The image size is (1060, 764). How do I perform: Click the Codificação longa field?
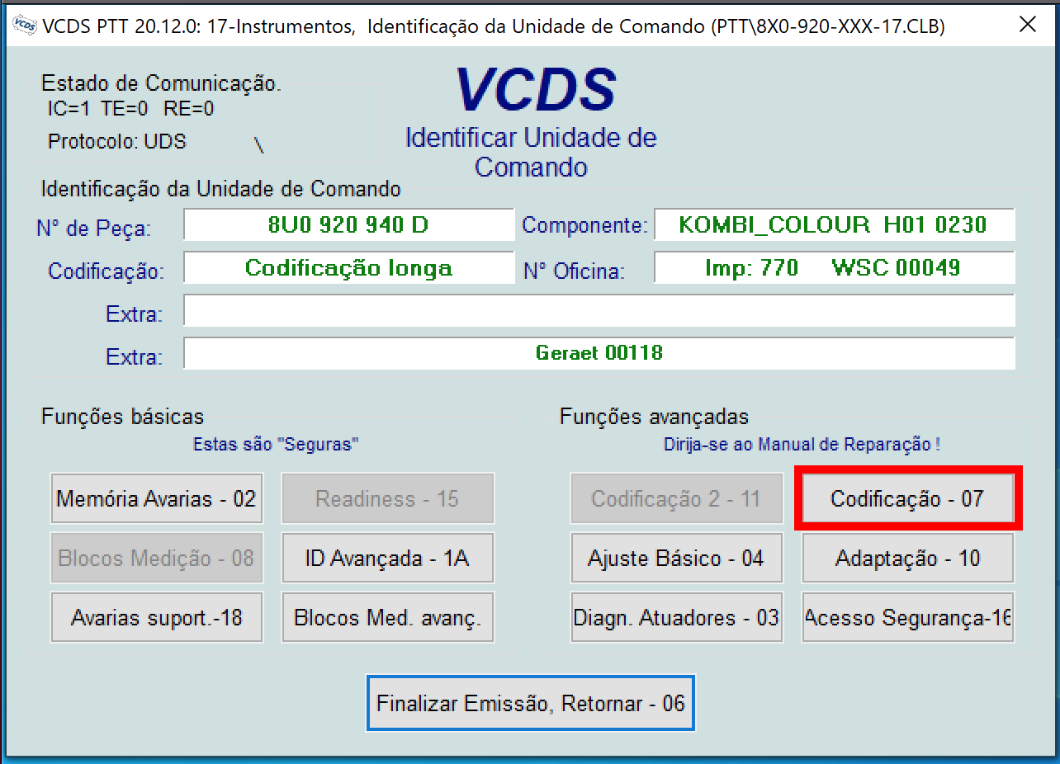point(348,268)
